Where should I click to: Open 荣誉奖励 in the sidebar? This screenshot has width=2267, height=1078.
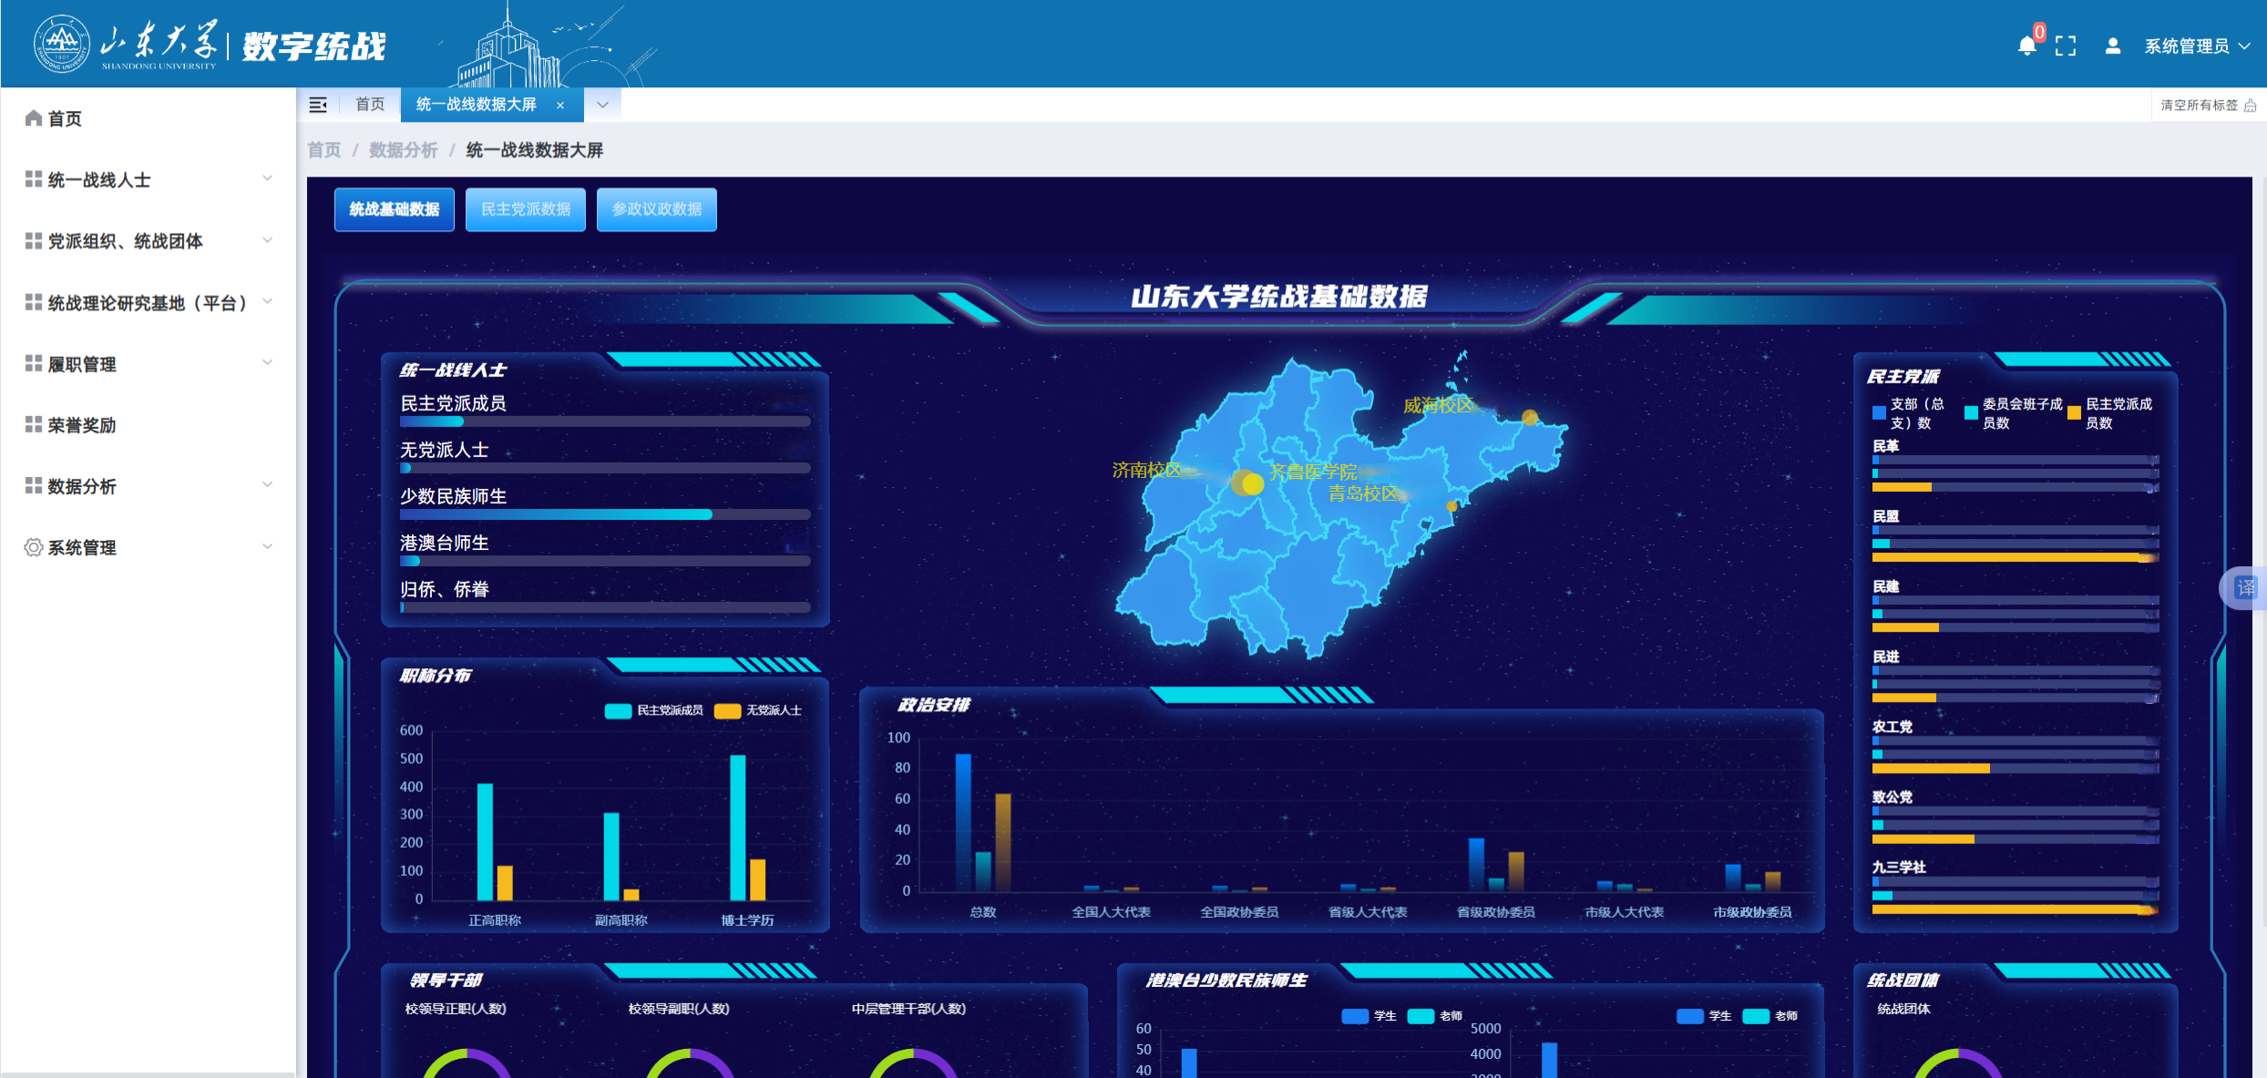coord(148,424)
